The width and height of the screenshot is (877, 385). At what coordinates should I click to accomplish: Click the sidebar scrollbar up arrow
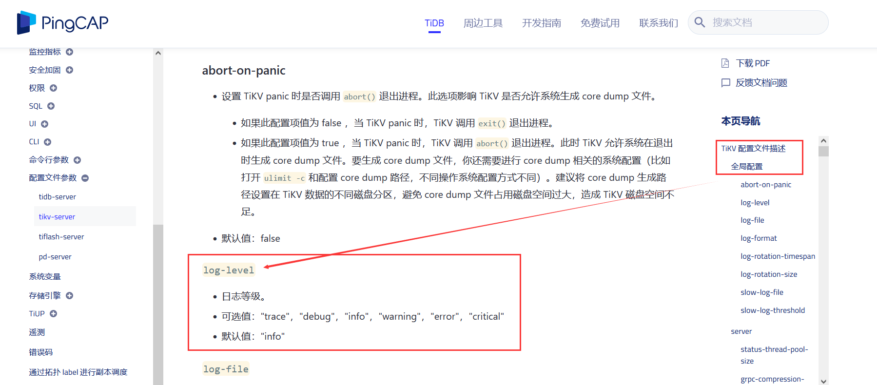click(158, 53)
